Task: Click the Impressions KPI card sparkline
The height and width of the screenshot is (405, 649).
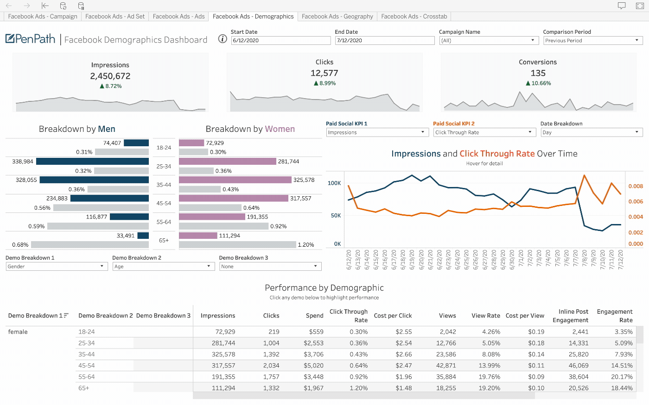Action: 110,105
